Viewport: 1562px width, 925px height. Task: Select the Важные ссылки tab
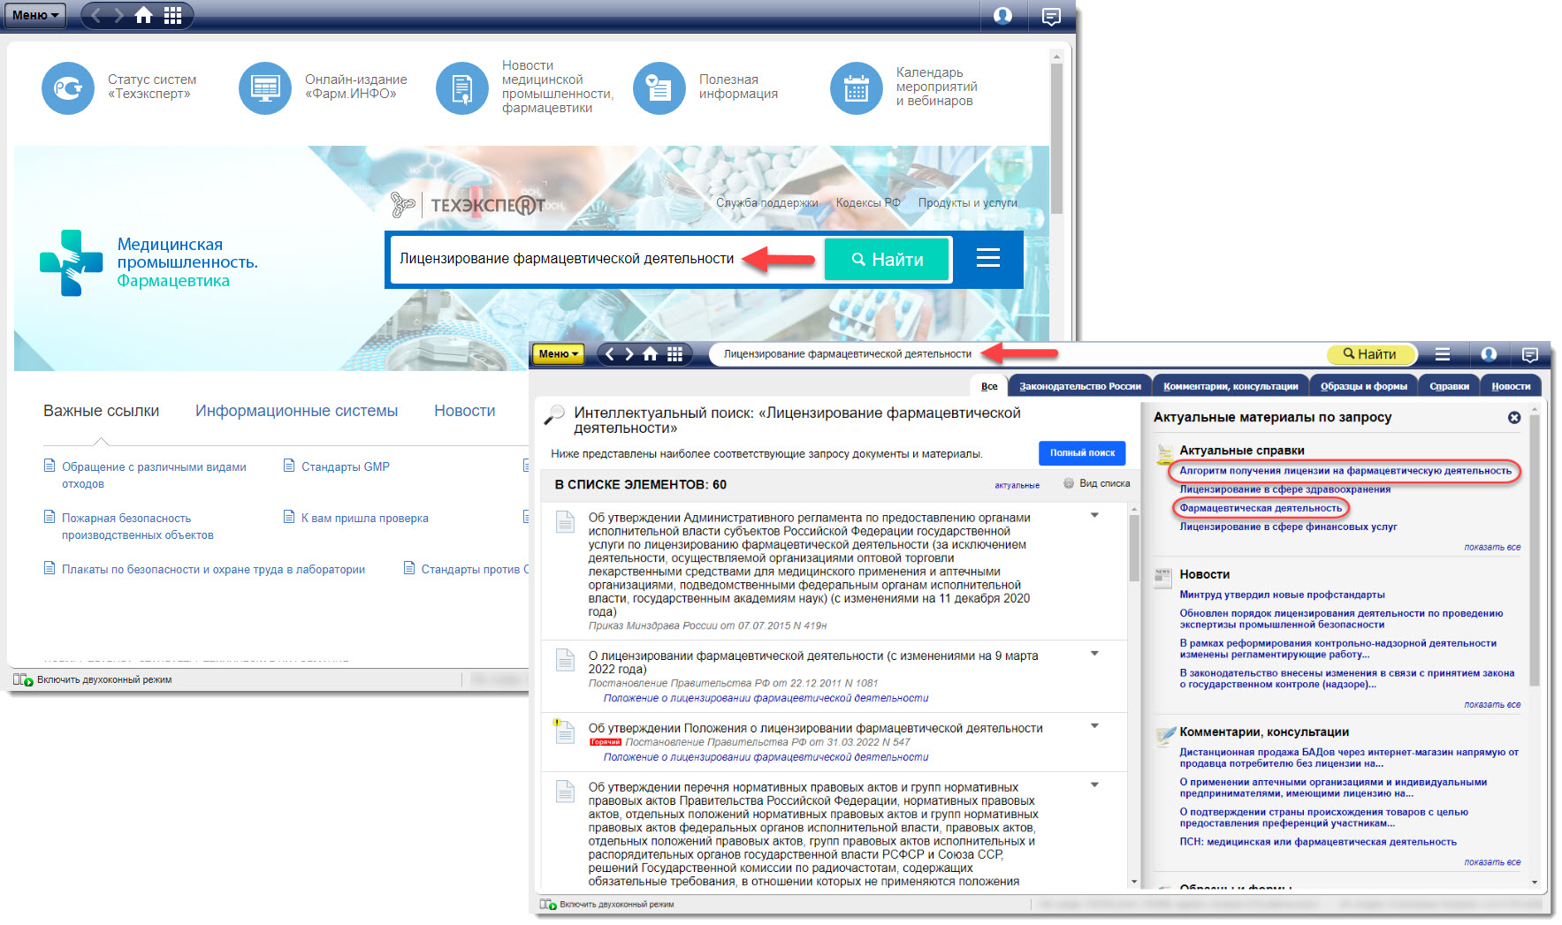[101, 411]
